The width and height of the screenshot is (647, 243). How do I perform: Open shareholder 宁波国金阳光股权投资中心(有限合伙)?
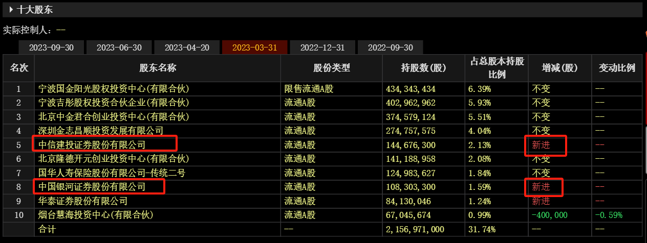click(x=114, y=89)
